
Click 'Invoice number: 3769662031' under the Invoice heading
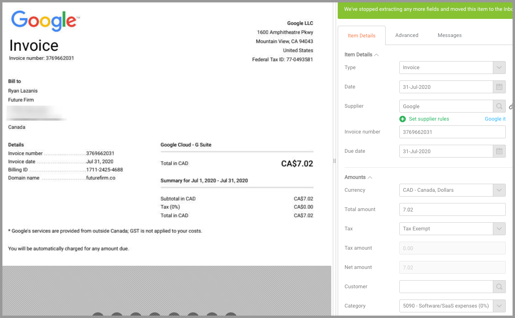point(42,58)
